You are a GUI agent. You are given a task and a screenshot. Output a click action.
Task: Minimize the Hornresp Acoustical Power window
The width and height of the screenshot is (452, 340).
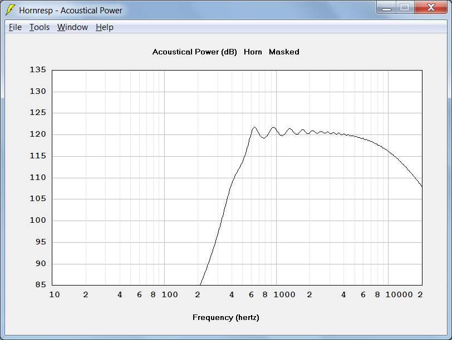[386, 7]
